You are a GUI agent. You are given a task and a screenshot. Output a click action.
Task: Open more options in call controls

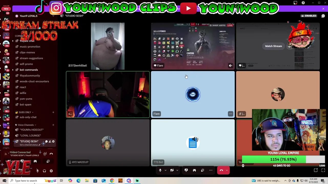[x=211, y=170]
